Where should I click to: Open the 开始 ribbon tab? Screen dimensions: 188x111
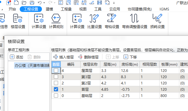[12, 9]
